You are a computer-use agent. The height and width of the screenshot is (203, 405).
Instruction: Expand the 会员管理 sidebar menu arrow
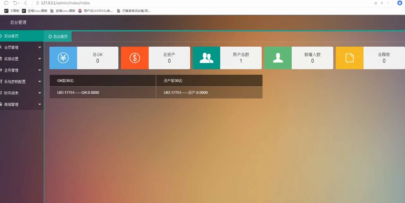(40, 48)
